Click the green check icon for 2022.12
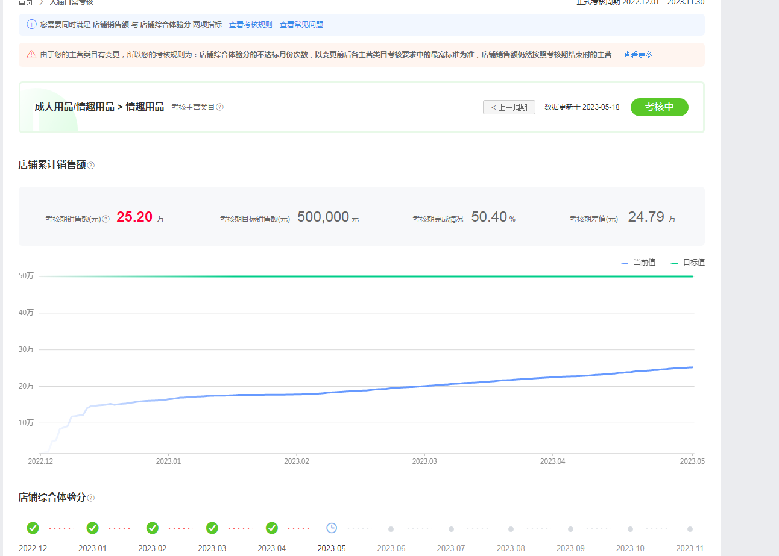This screenshot has width=779, height=556. tap(33, 528)
